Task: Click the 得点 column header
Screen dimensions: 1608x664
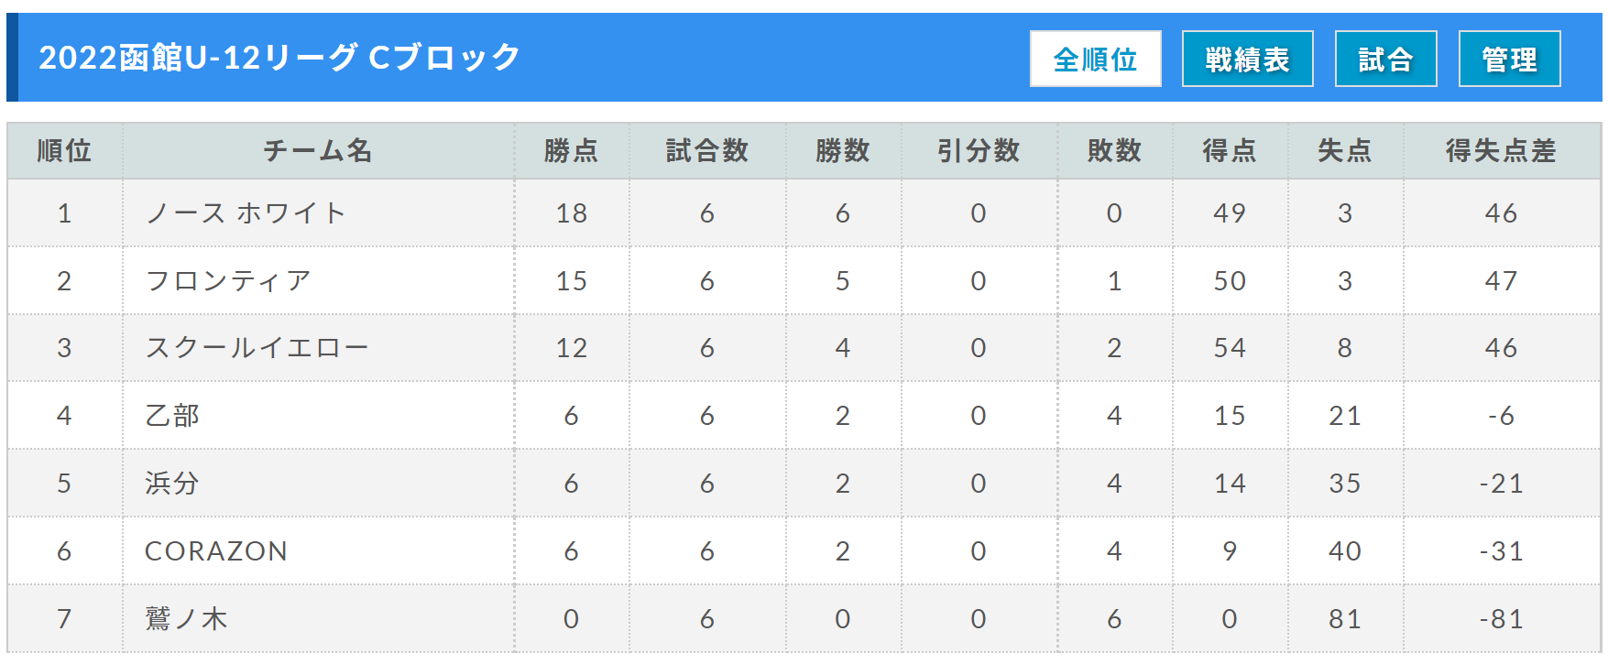Action: click(1230, 150)
